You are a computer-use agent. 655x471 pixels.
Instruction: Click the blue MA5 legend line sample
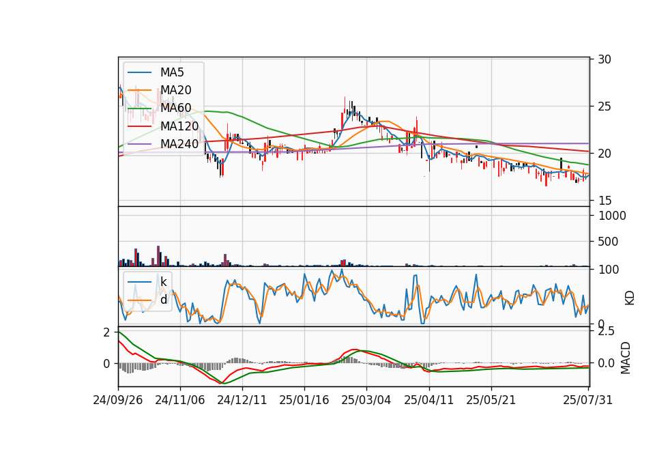139,72
